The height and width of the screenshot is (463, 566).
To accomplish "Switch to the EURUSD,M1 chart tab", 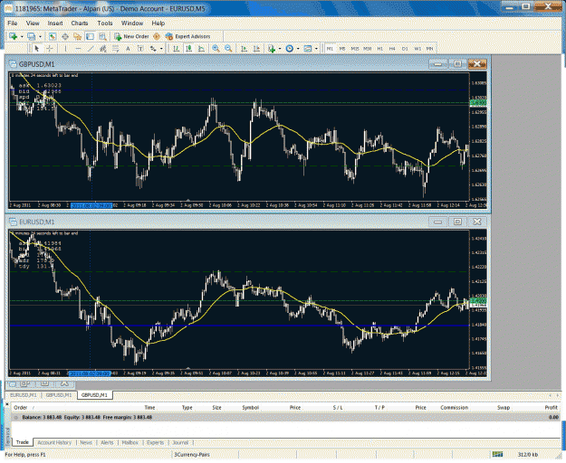I will coord(24,395).
